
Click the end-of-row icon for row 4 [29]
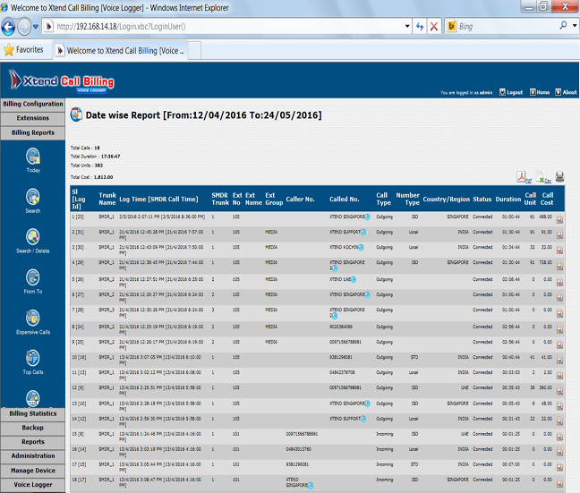coord(559,266)
